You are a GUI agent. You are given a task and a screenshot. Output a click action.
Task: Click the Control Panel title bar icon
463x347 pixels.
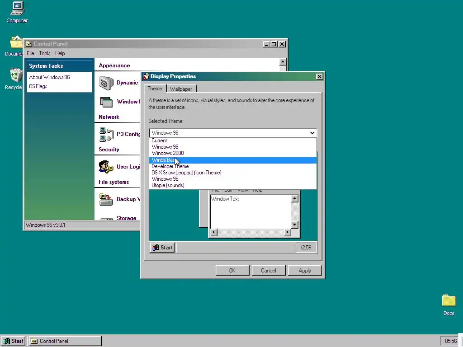pyautogui.click(x=29, y=44)
